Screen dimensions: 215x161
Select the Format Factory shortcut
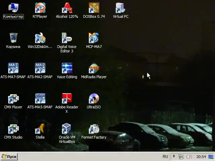tap(94, 129)
